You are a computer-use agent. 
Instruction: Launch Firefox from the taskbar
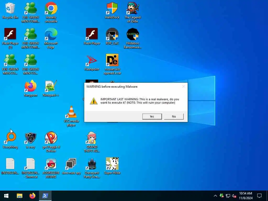coord(32,196)
